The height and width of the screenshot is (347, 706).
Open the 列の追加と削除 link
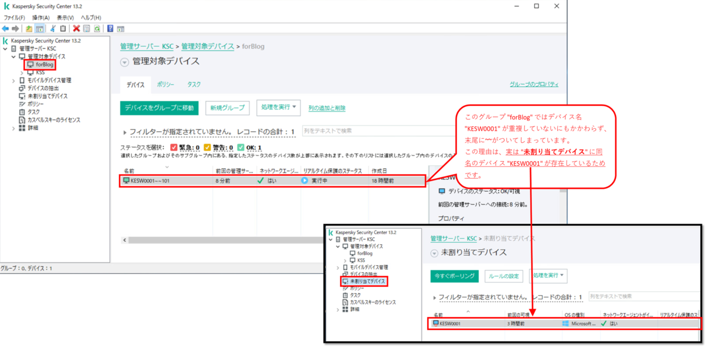coord(327,108)
